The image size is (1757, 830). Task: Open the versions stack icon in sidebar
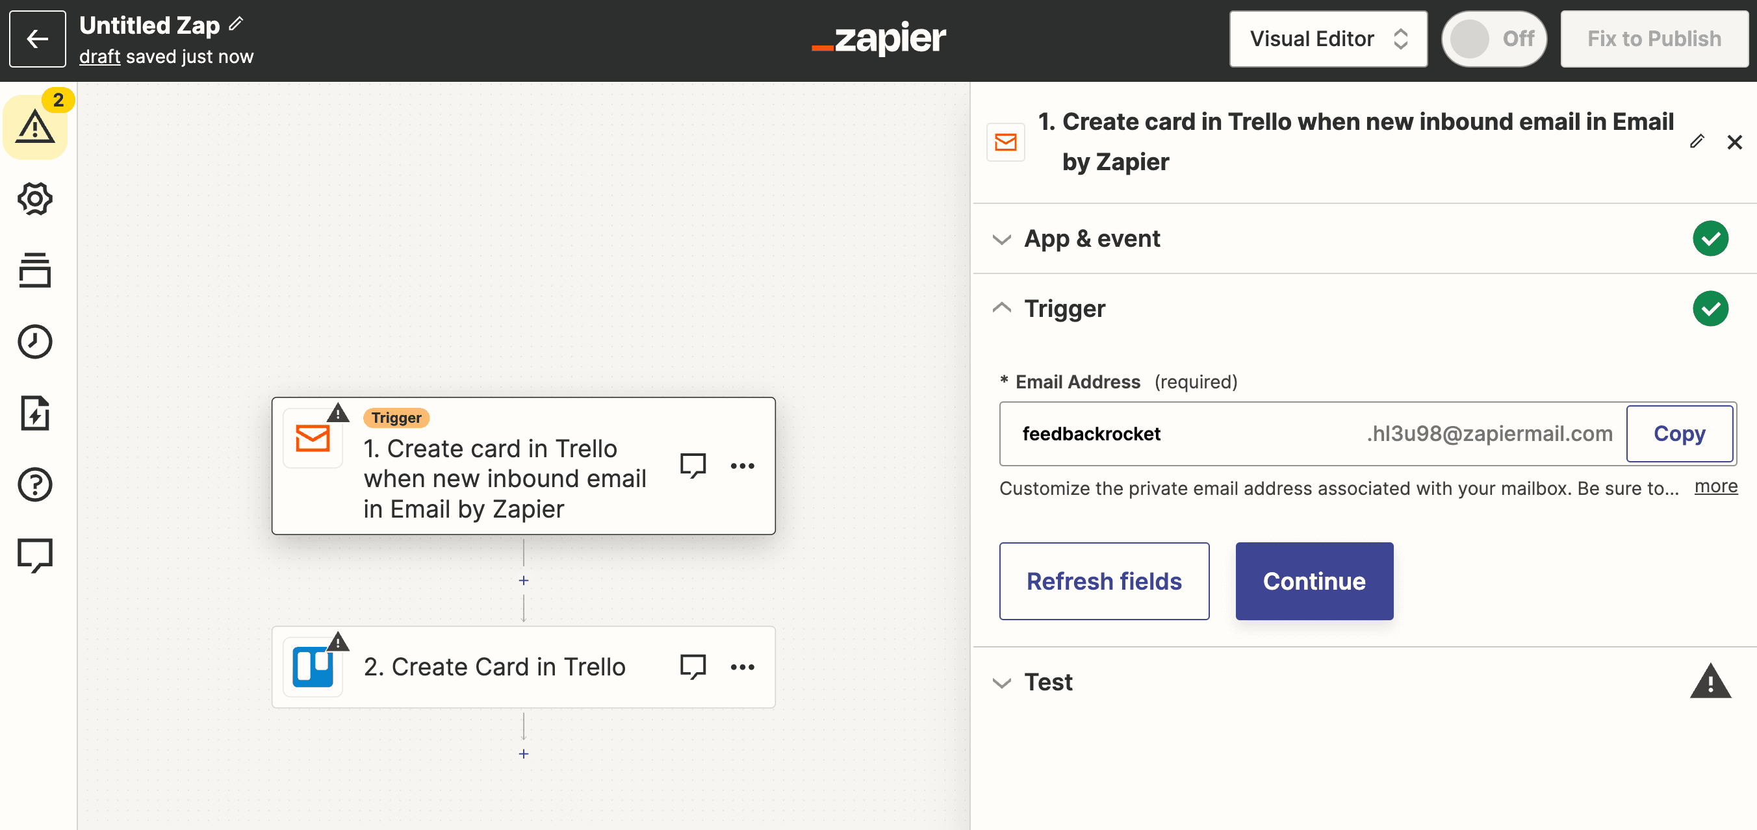point(35,270)
